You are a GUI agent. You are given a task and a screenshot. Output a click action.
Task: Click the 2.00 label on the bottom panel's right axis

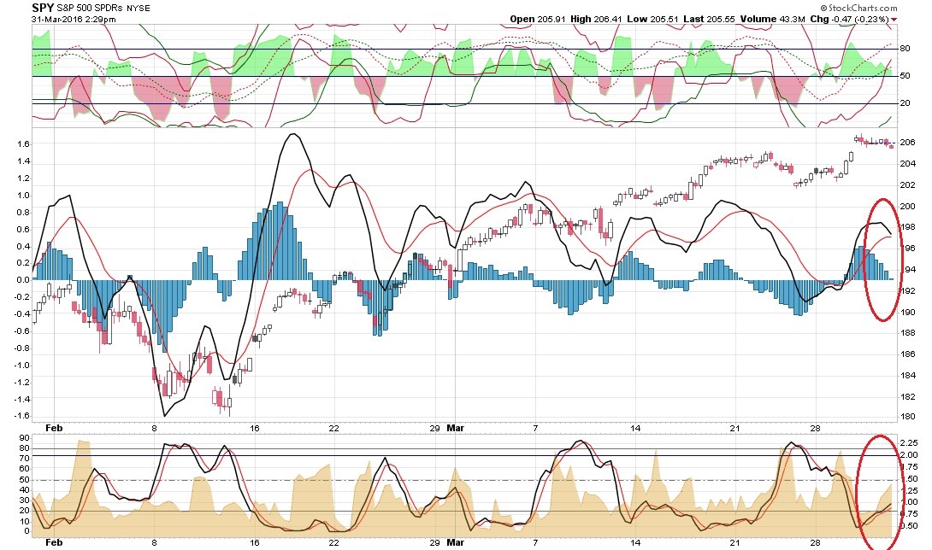(x=910, y=454)
